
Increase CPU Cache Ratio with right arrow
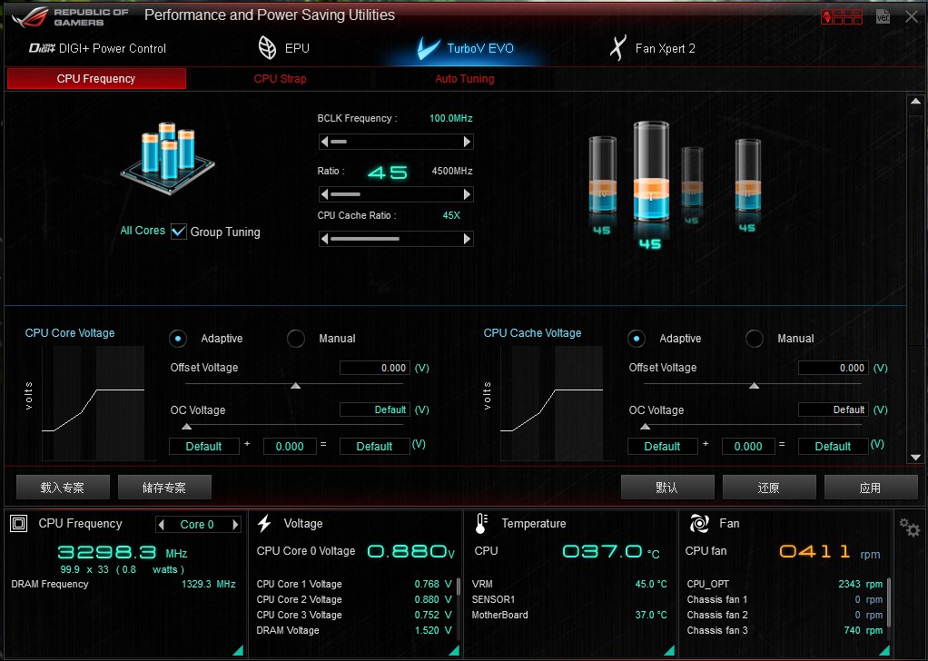(x=467, y=239)
